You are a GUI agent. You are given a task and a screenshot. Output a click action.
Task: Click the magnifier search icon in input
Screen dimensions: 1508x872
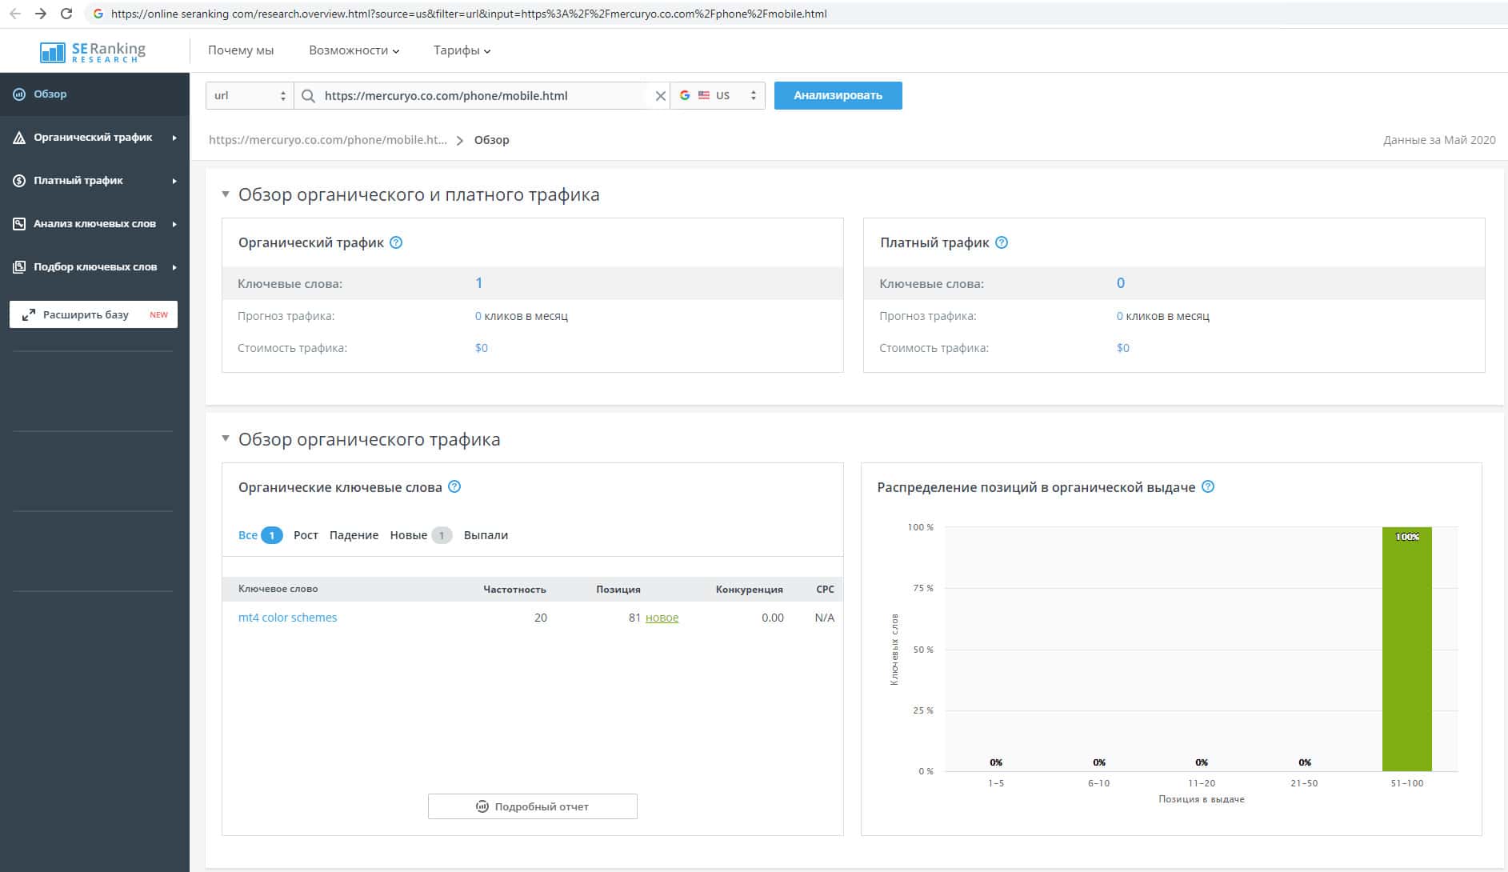[308, 96]
